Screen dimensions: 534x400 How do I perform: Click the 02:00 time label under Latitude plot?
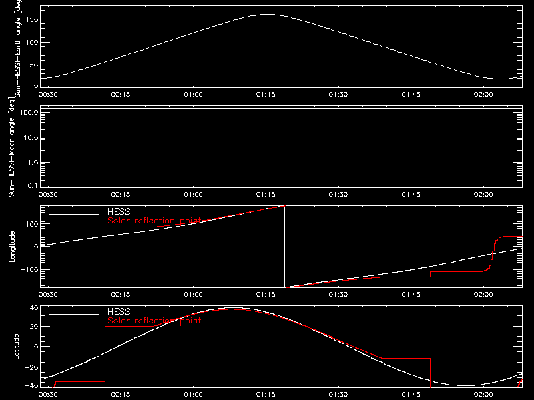483,395
